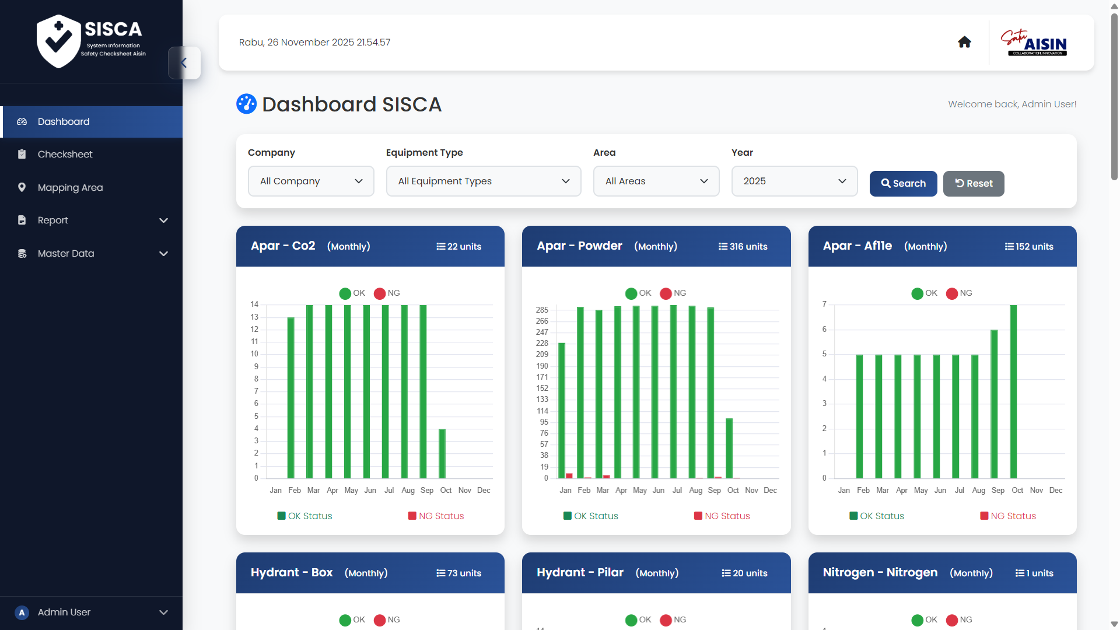
Task: Click the Oct bar in Apar - Af11e chart
Action: pos(1014,391)
